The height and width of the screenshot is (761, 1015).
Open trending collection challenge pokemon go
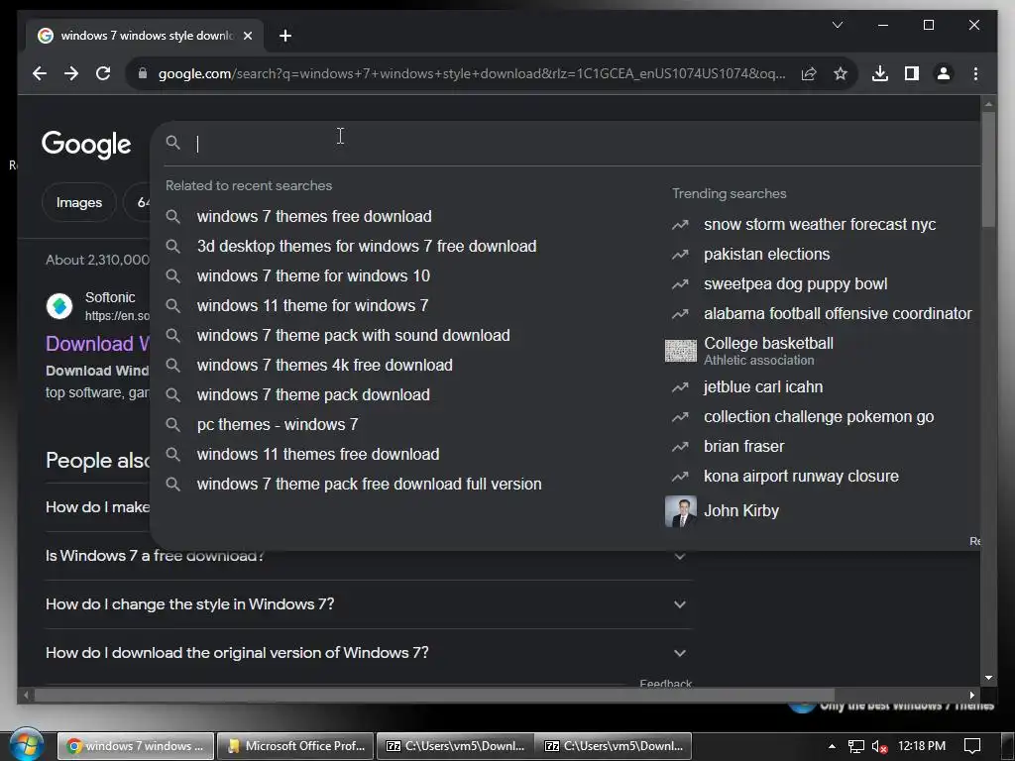(x=819, y=417)
